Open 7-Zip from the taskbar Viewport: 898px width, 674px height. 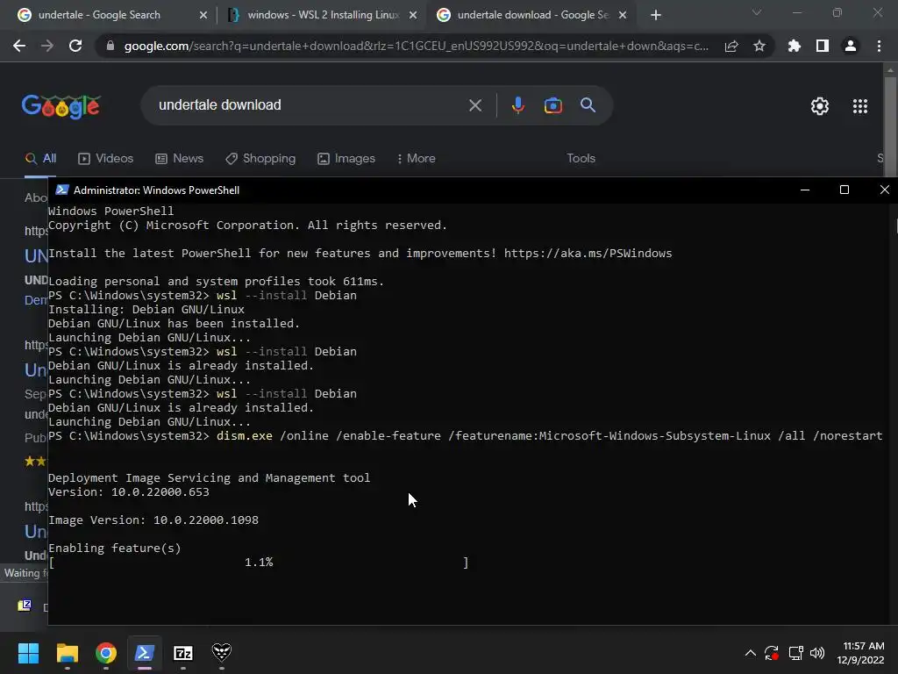click(182, 653)
